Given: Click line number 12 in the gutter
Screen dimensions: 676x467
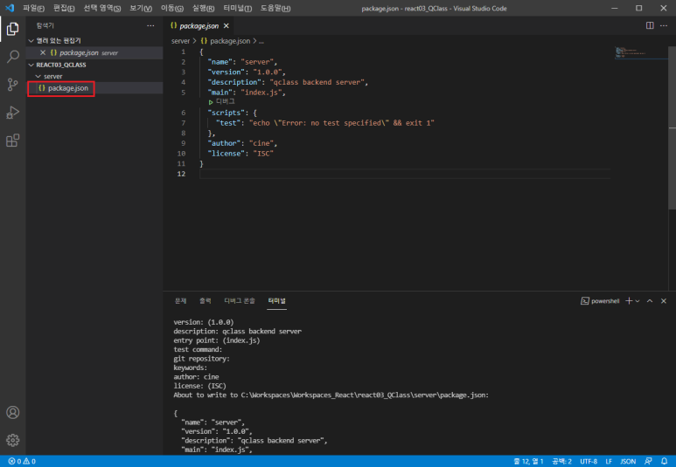Looking at the screenshot, I should pyautogui.click(x=181, y=174).
